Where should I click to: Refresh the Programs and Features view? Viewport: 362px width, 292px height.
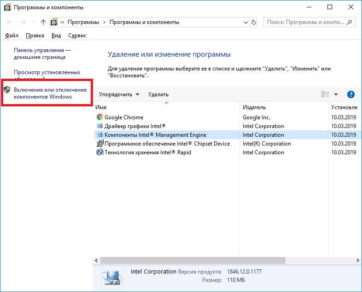click(x=254, y=23)
